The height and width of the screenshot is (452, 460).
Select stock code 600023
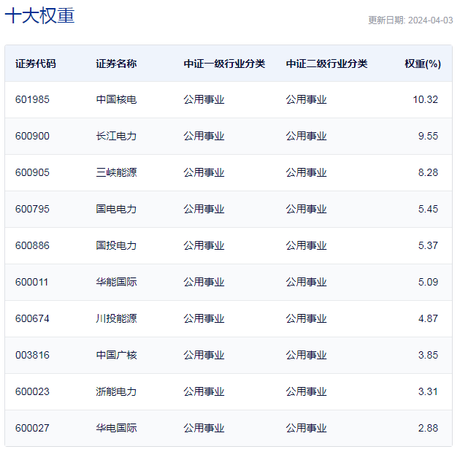pos(32,391)
